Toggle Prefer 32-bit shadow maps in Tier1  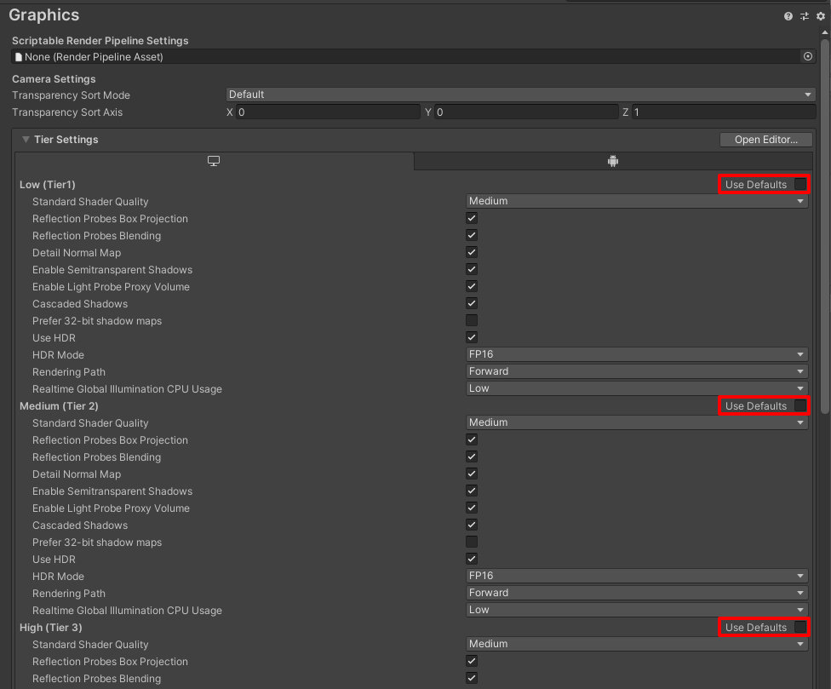pyautogui.click(x=472, y=320)
